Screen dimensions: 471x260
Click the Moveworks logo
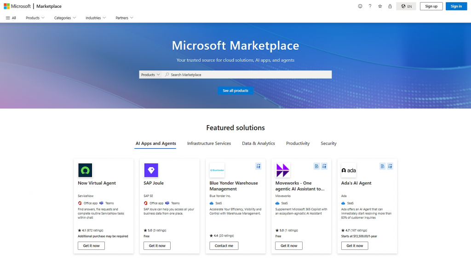pos(283,170)
